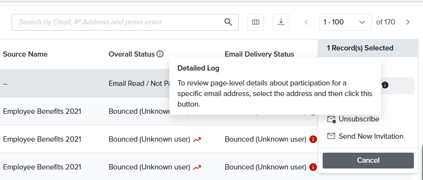The width and height of the screenshot is (423, 180).
Task: Click the Cancel button
Action: pyautogui.click(x=368, y=160)
